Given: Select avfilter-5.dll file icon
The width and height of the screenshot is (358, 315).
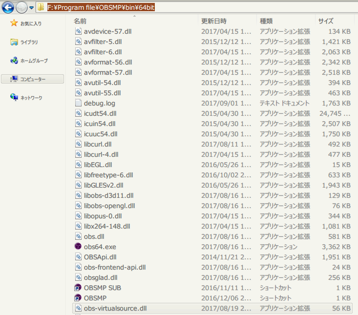Looking at the screenshot, I should [78, 42].
